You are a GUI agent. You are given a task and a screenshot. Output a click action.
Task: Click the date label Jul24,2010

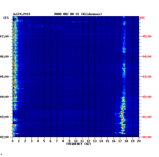[21, 14]
